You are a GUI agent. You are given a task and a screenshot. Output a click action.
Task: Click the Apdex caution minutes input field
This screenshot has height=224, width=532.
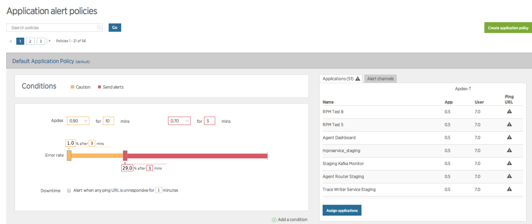108,121
